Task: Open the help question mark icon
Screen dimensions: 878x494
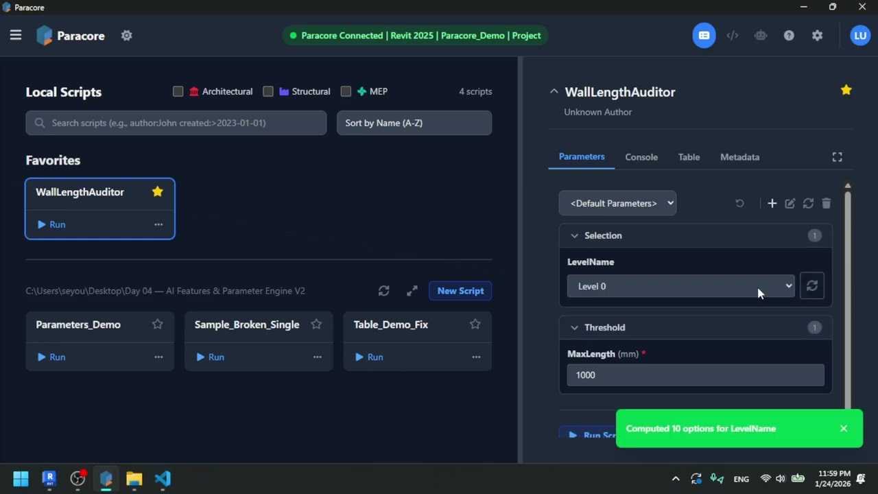Action: (x=789, y=35)
